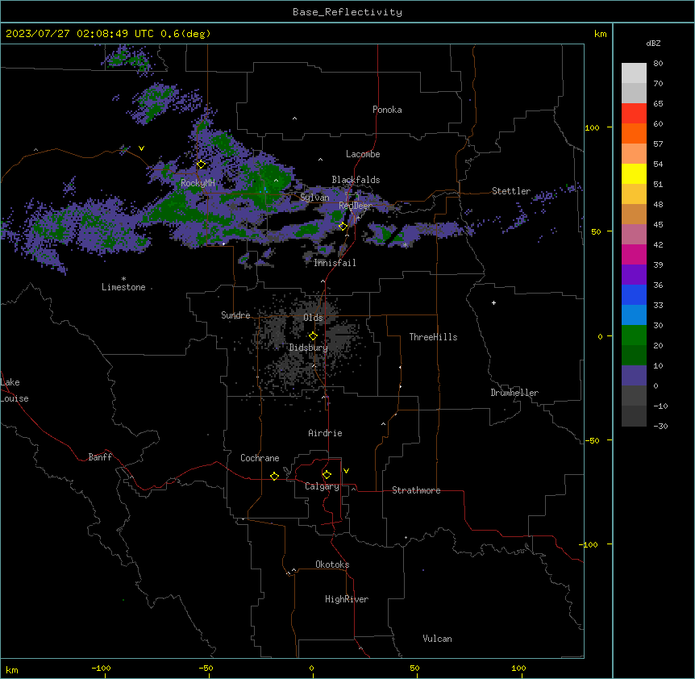Image resolution: width=695 pixels, height=679 pixels.
Task: Click the slate purple 0-10 dBZ legend swatch
Action: [x=634, y=376]
